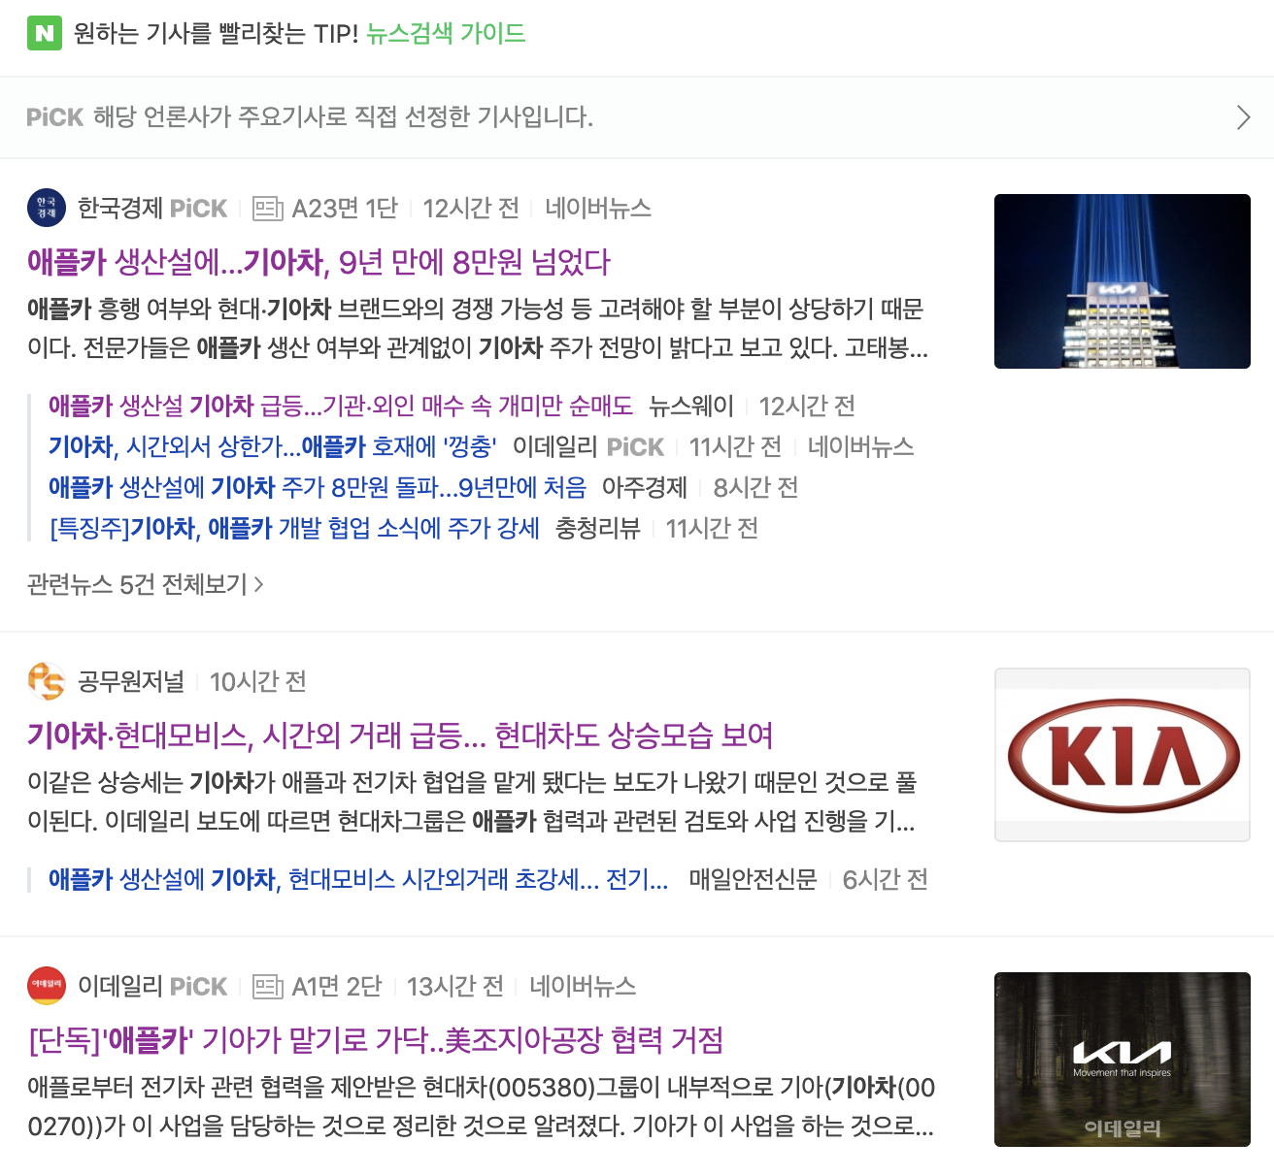Viewport: 1274px width, 1176px height.
Task: Click the 이데일리 article summary text
Action: (481, 1106)
